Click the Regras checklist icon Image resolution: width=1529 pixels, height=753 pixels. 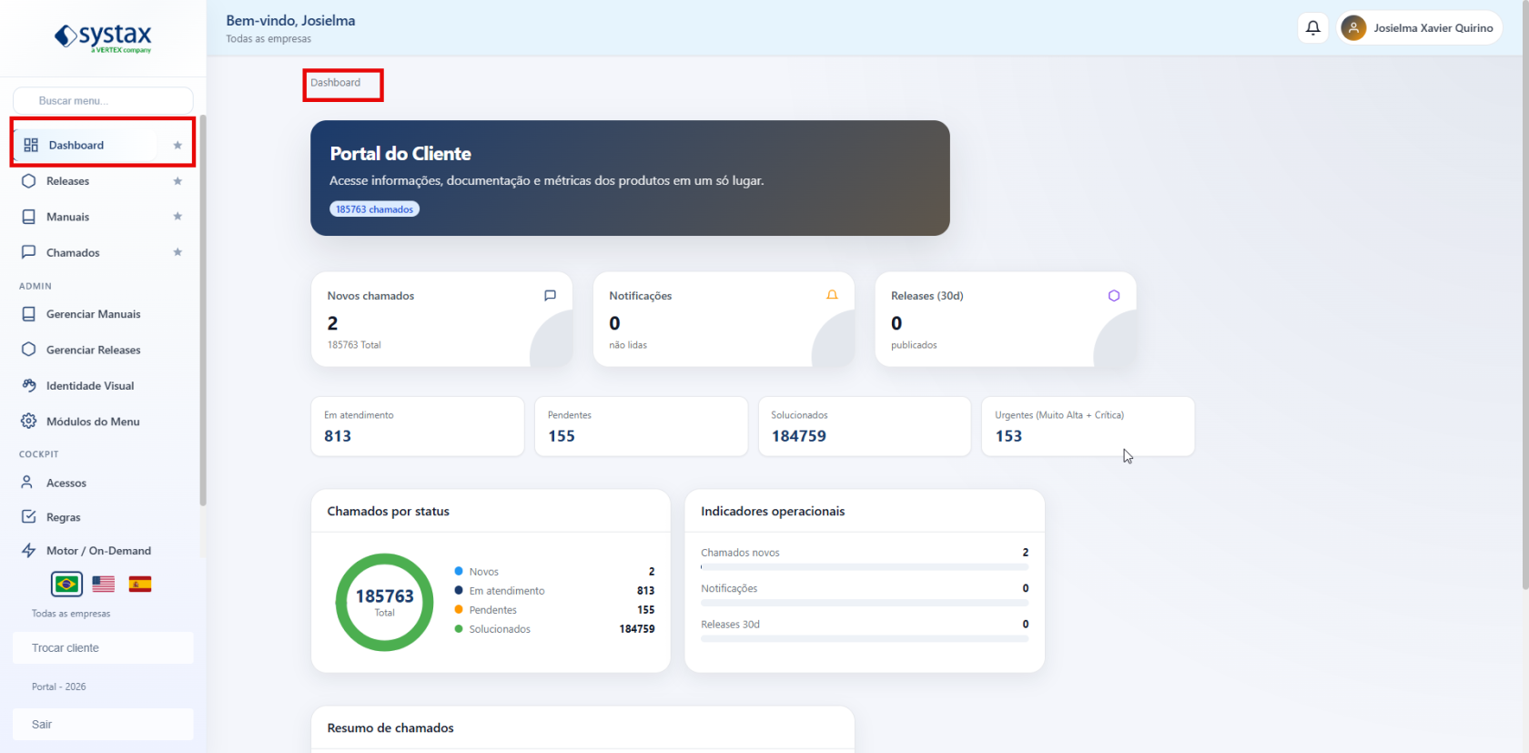coord(29,516)
